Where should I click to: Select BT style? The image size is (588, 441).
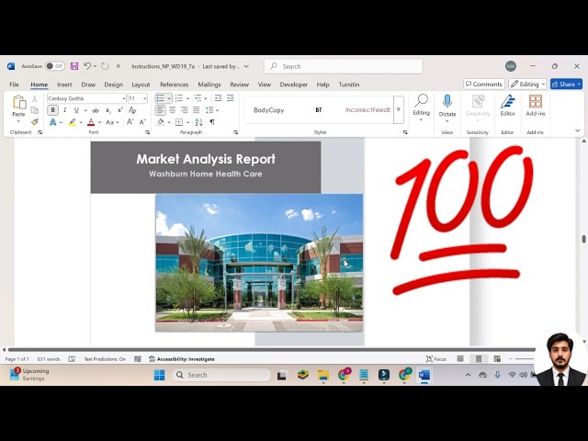tap(319, 110)
